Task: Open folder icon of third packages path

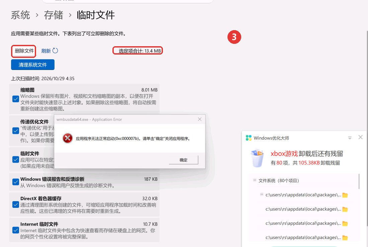Action: (345, 224)
